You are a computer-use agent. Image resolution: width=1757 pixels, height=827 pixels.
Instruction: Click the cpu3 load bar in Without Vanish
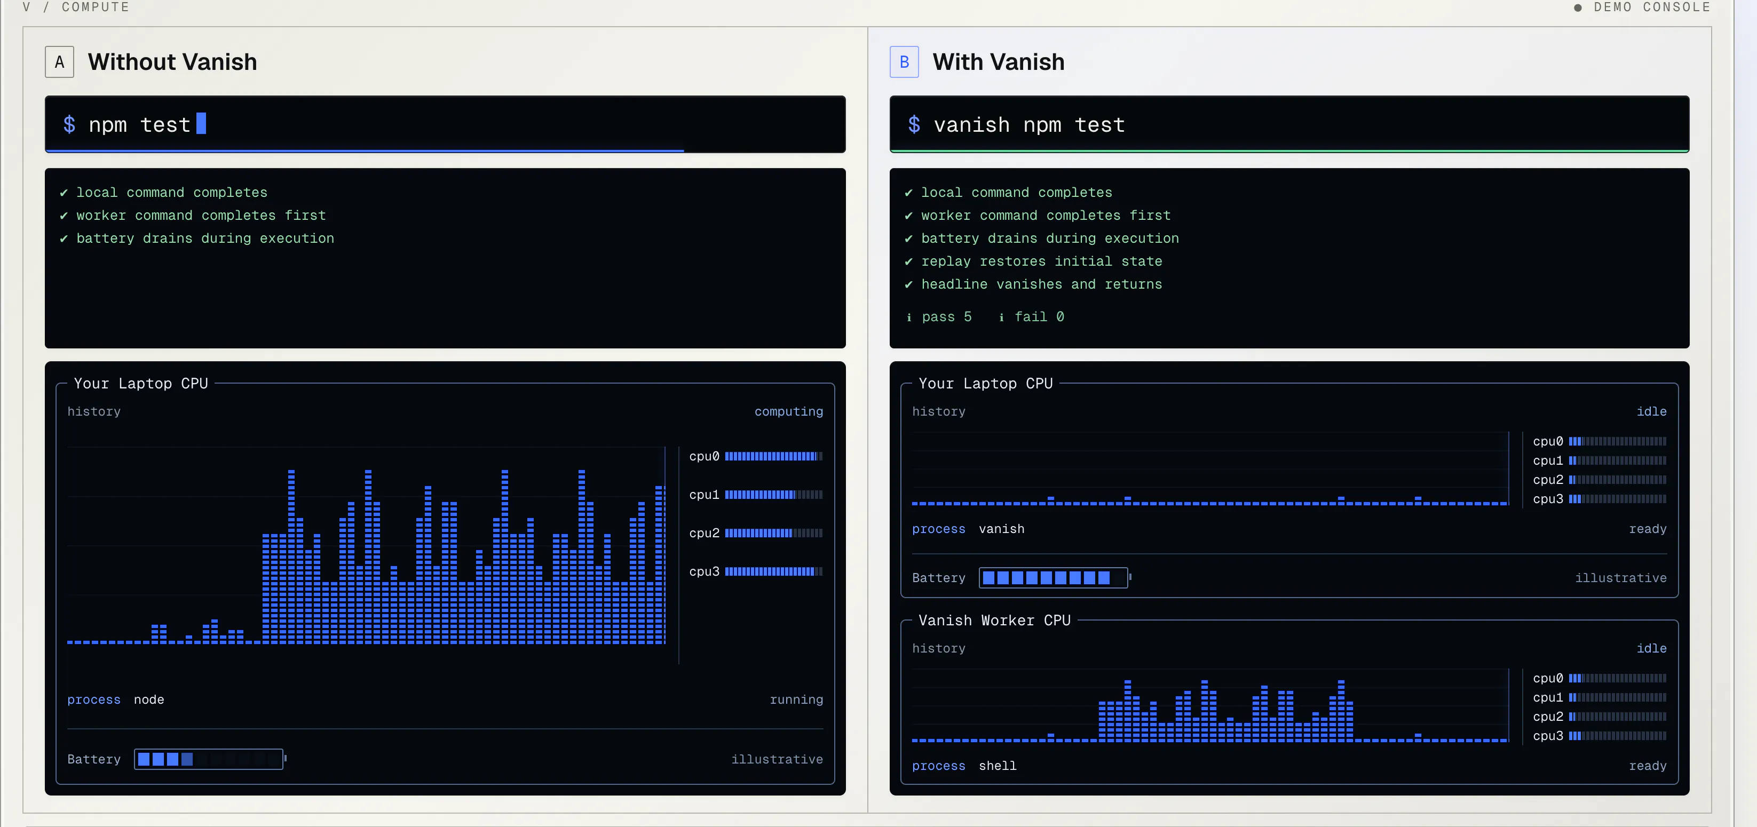(773, 571)
